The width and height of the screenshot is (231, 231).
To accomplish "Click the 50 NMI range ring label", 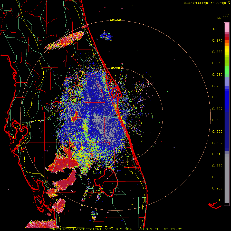I will (115, 68).
